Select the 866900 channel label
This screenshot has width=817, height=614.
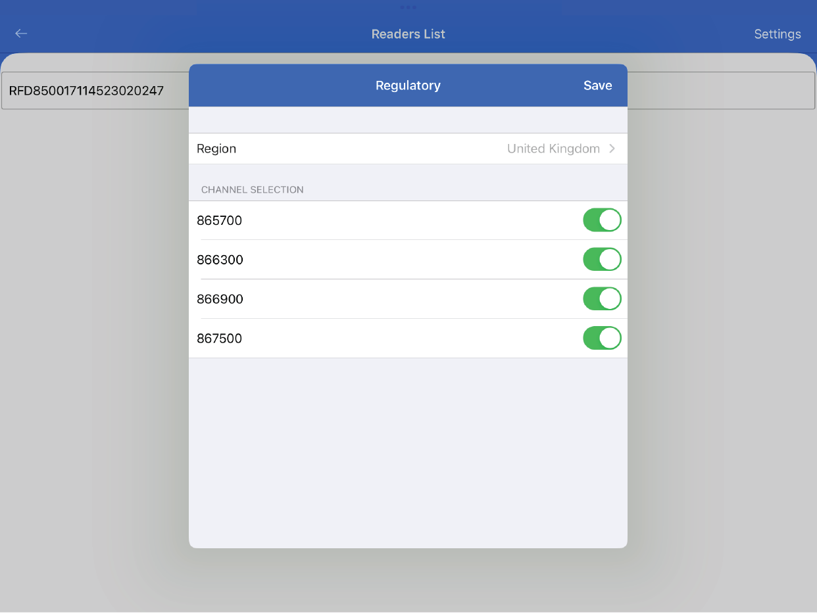click(x=220, y=300)
